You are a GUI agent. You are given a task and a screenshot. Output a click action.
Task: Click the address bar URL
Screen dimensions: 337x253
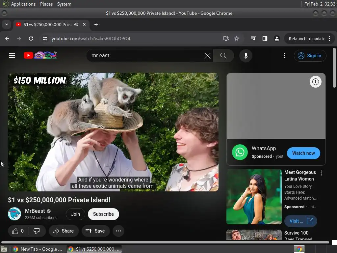(x=91, y=39)
